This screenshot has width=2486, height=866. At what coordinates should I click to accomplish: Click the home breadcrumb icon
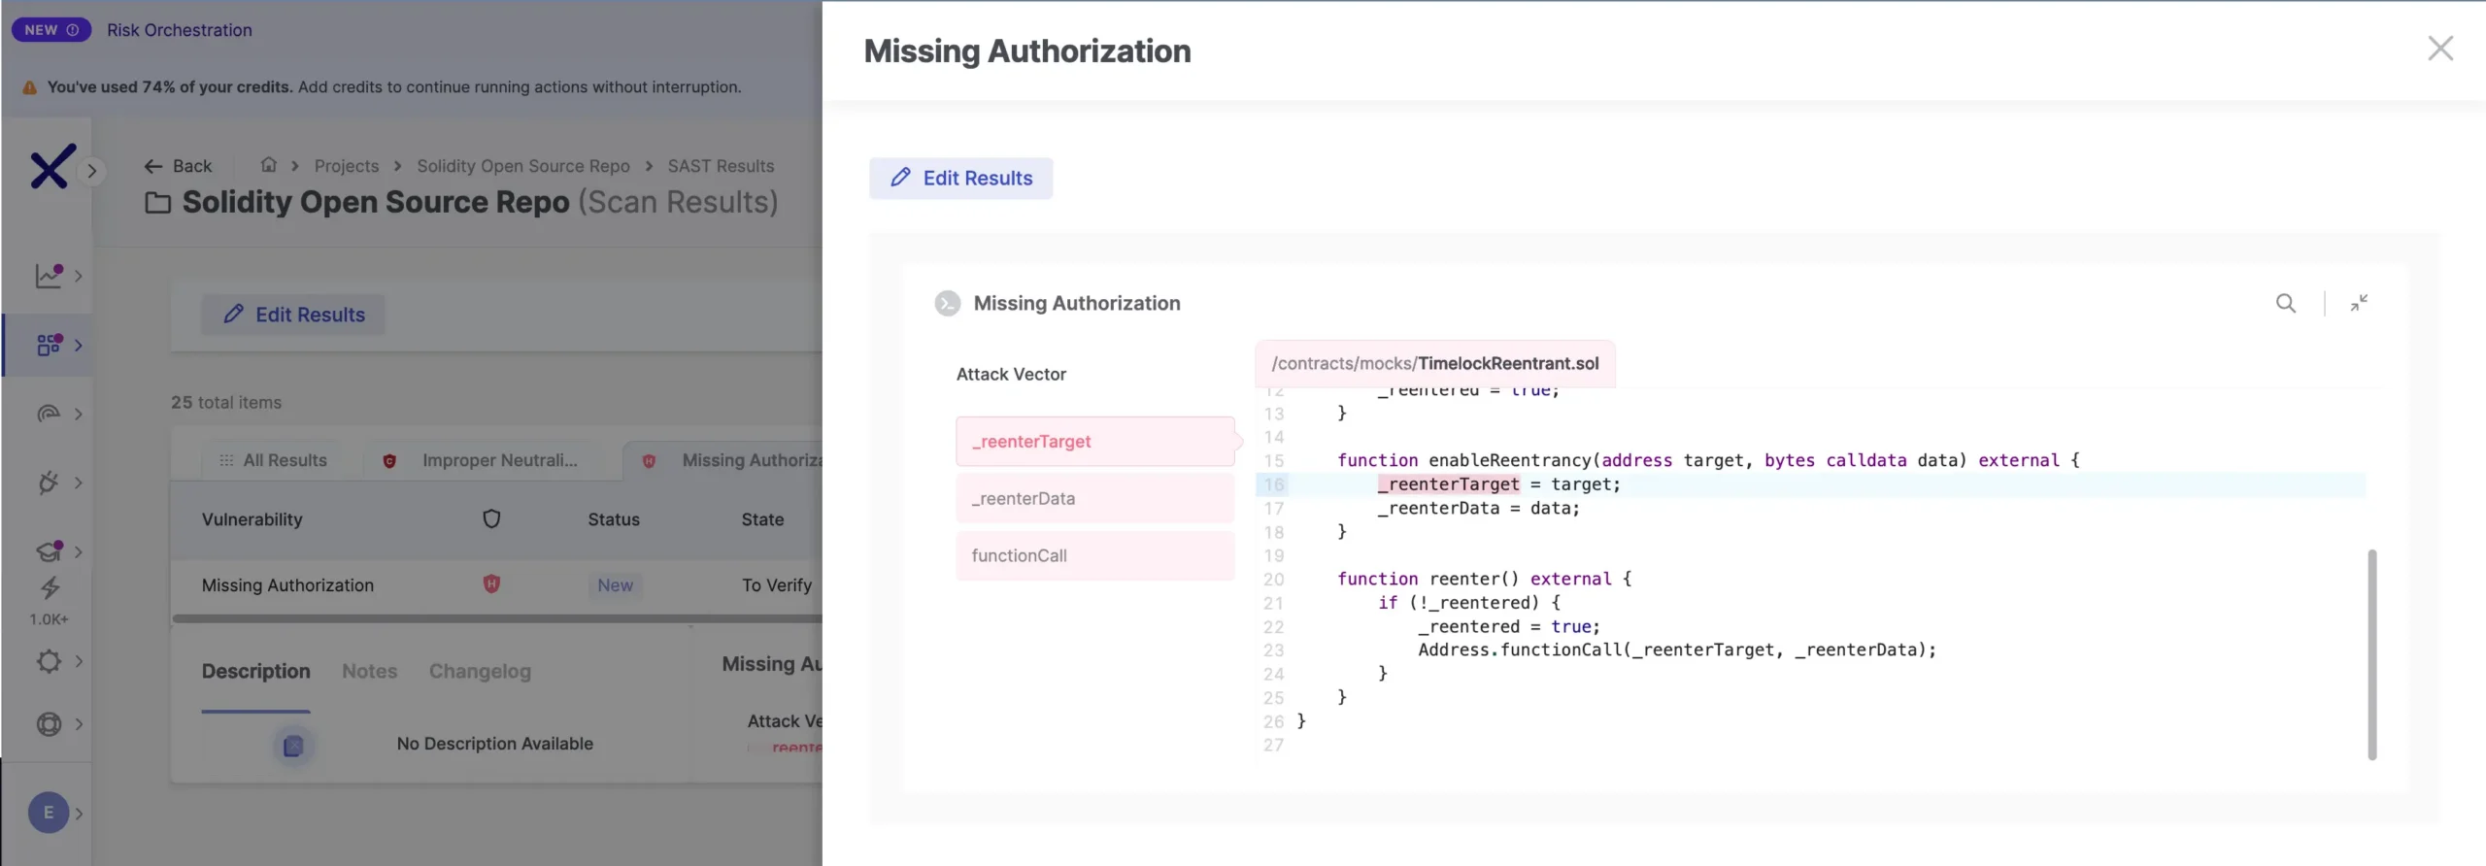[269, 165]
